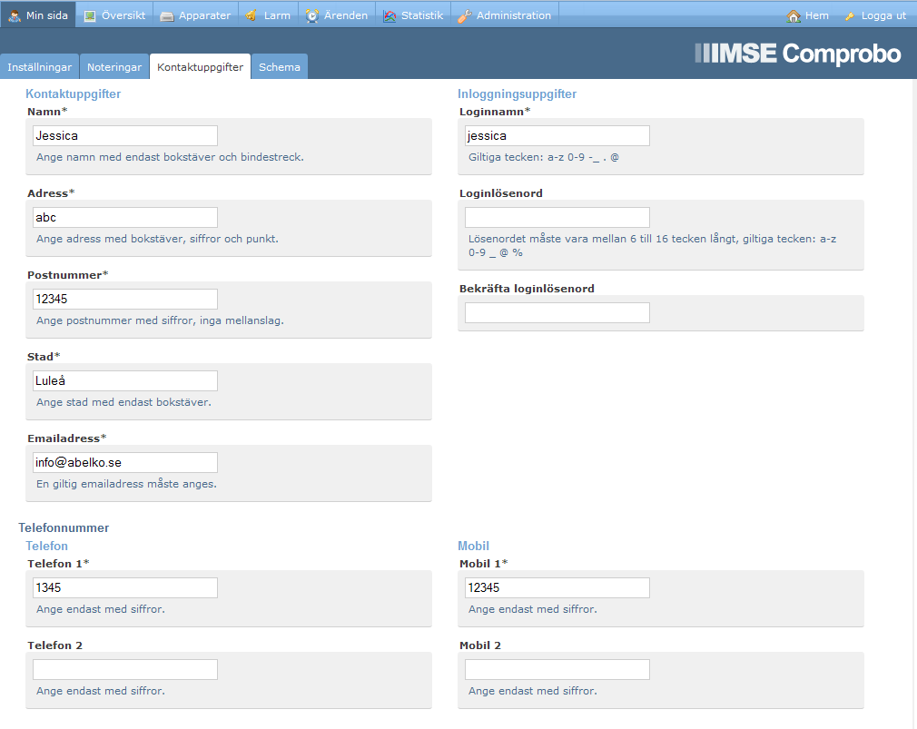917x729 pixels.
Task: Follow the Hem link
Action: click(x=808, y=15)
